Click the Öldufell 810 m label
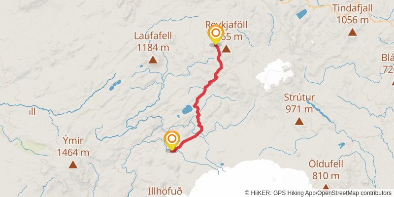The image size is (394, 197). pyautogui.click(x=326, y=170)
